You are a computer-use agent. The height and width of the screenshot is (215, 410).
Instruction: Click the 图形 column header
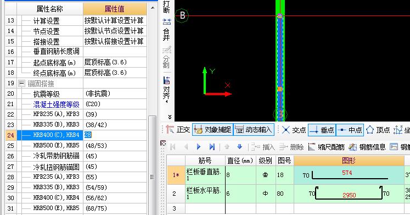click(349, 161)
